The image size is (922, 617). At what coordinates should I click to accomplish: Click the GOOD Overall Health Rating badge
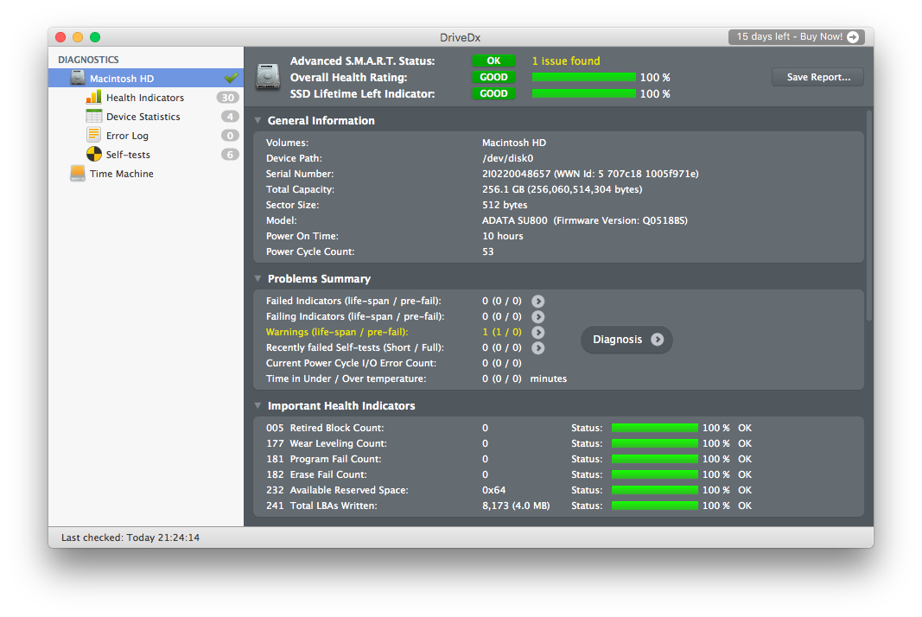(x=493, y=77)
